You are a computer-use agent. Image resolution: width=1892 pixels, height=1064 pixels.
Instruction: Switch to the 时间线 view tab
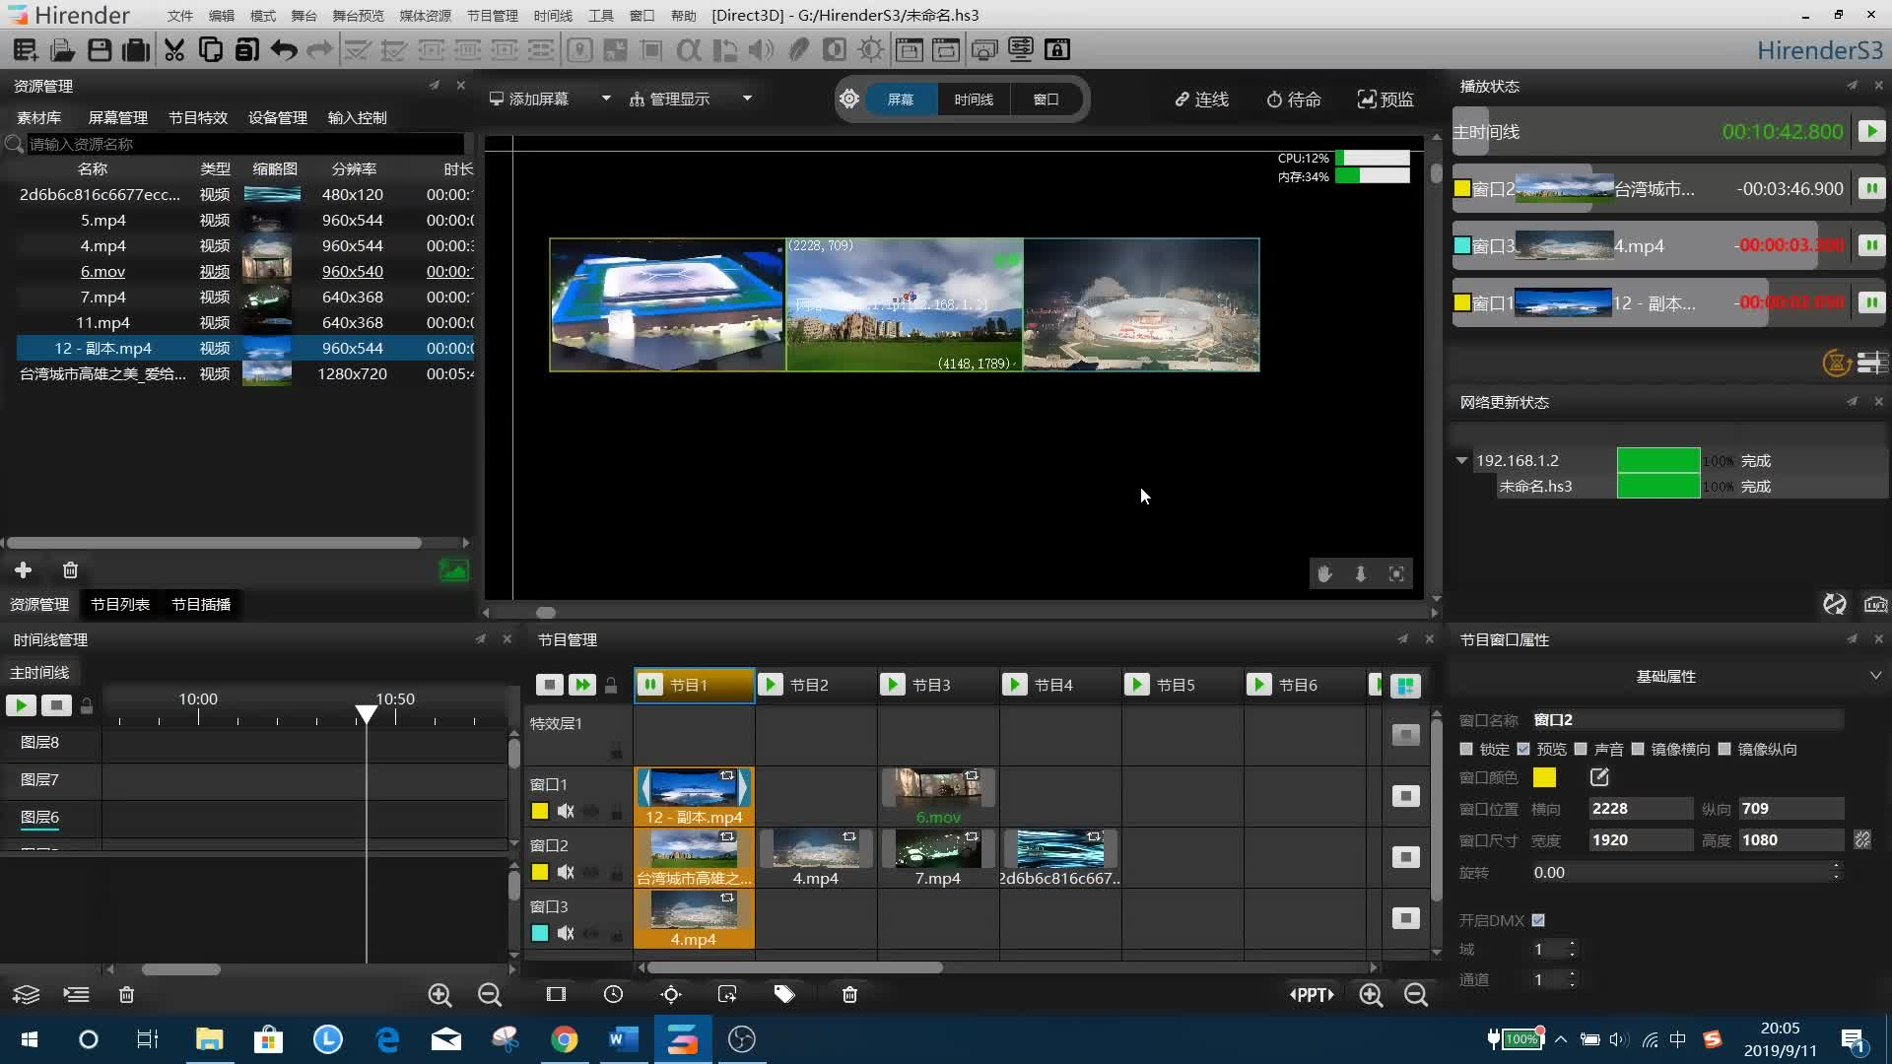tap(974, 99)
